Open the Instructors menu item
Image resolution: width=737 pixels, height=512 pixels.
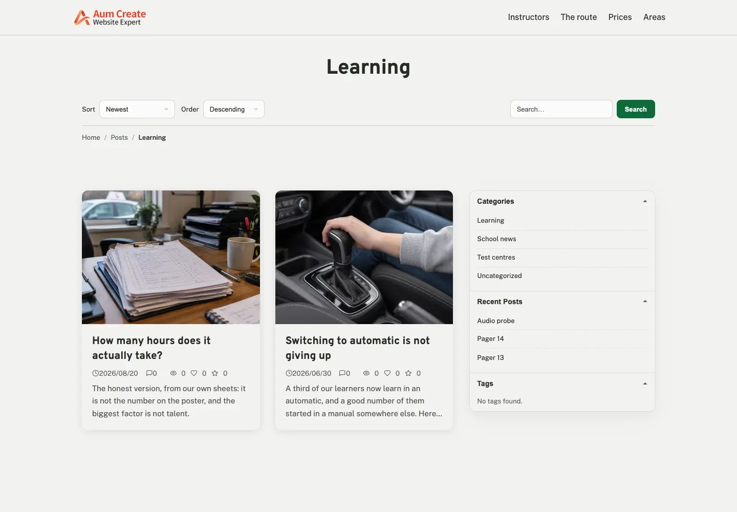tap(529, 17)
